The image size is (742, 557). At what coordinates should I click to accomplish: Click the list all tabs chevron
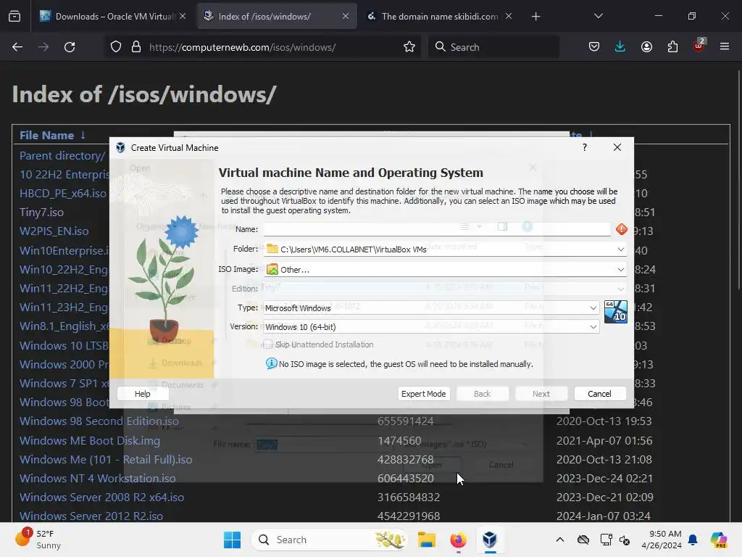(599, 16)
